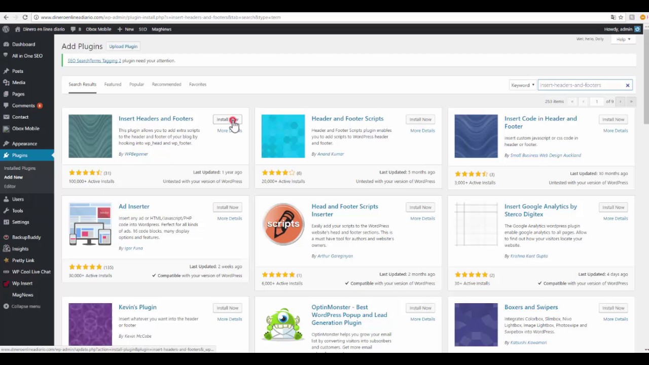Switch to Favorites tab
Image resolution: width=649 pixels, height=365 pixels.
[198, 84]
